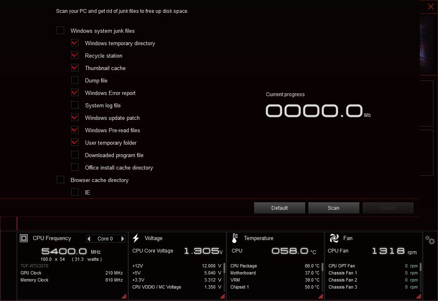Click the Motherboard temperature row
Image resolution: width=438 pixels, height=301 pixels.
tap(275, 273)
